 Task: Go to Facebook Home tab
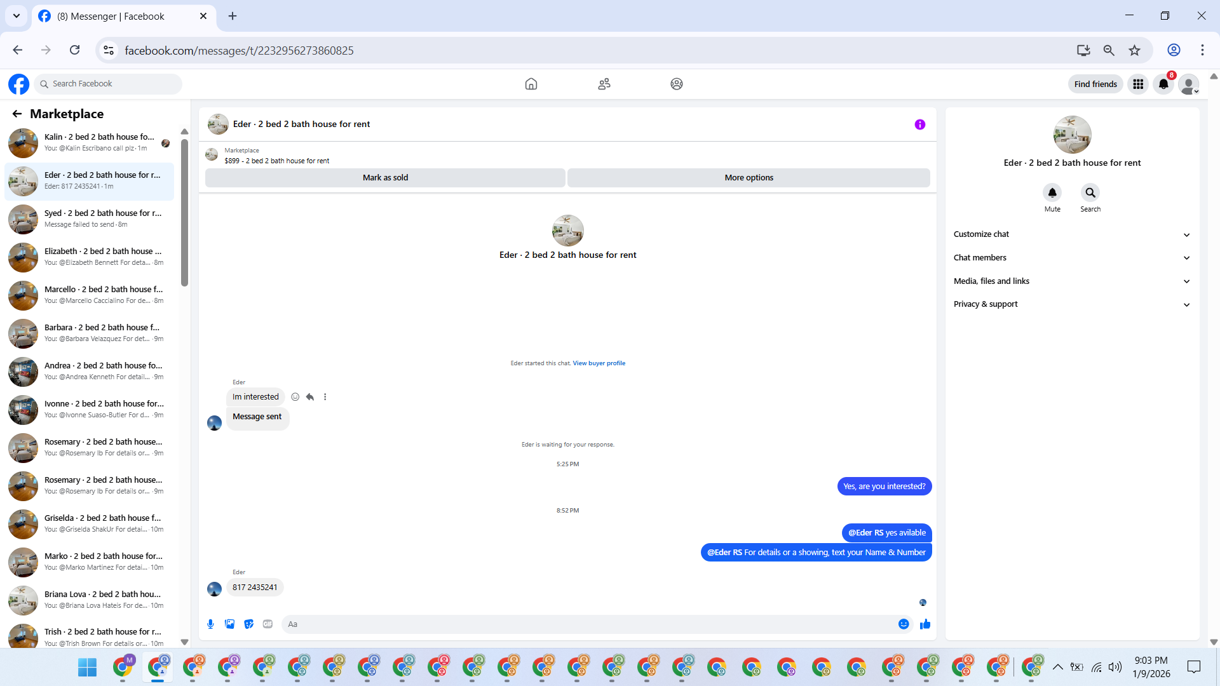click(x=531, y=84)
